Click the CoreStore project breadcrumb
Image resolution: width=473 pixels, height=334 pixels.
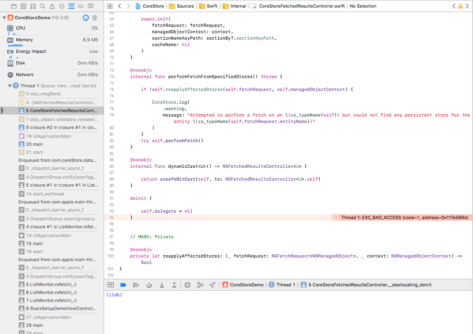(150, 6)
